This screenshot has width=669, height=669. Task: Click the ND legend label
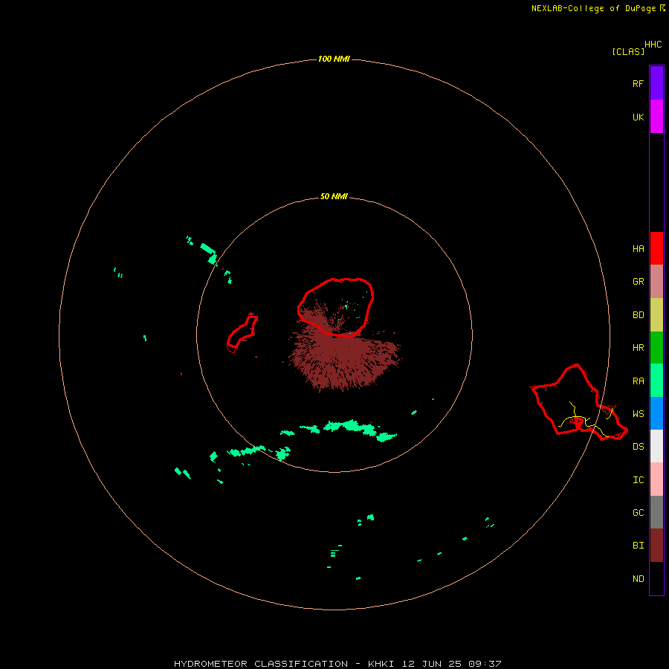[638, 579]
